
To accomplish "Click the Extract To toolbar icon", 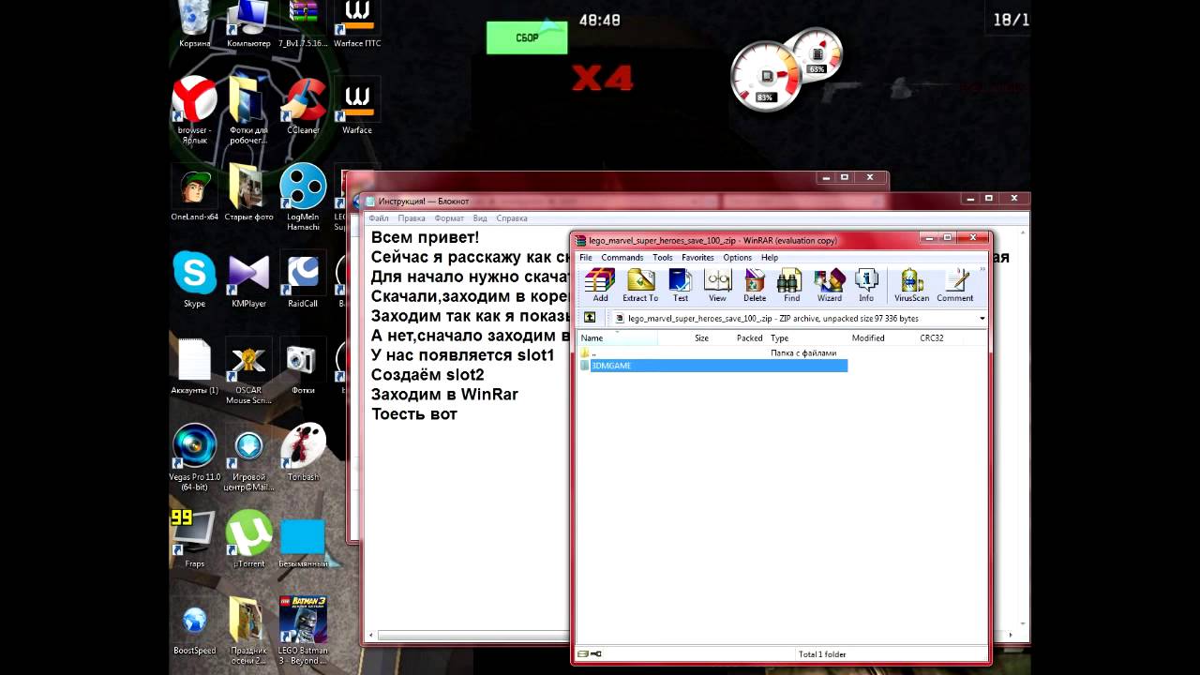I will pyautogui.click(x=640, y=285).
